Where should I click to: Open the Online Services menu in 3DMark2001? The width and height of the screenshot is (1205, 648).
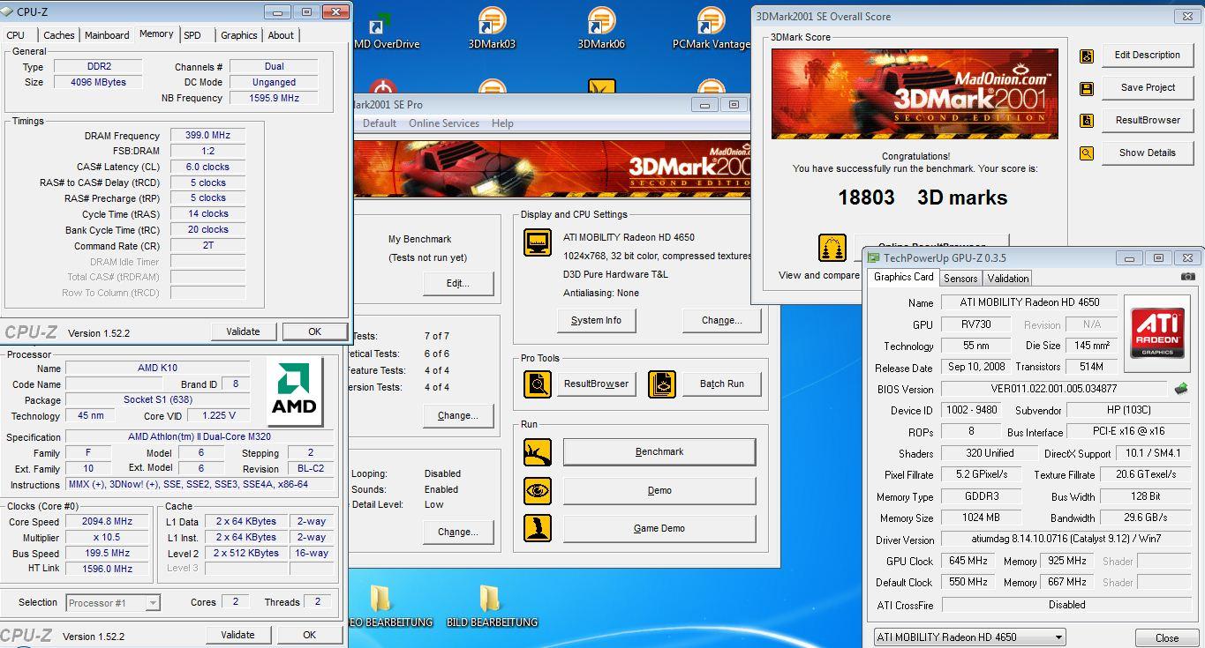tap(444, 123)
